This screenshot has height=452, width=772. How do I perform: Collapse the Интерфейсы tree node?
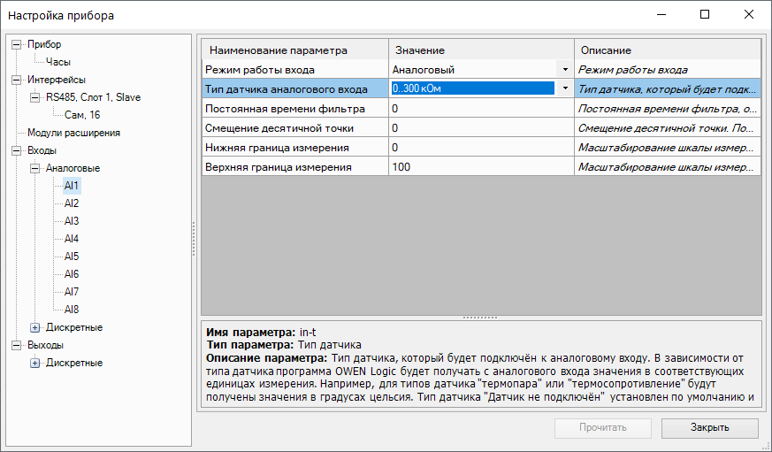(x=17, y=80)
